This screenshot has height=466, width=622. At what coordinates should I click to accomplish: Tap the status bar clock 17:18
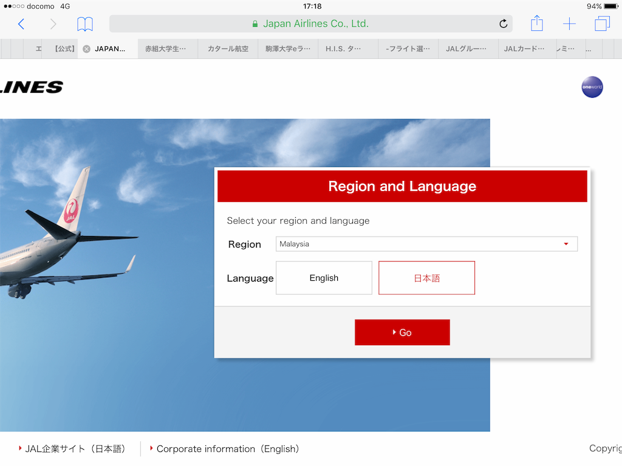coord(312,6)
